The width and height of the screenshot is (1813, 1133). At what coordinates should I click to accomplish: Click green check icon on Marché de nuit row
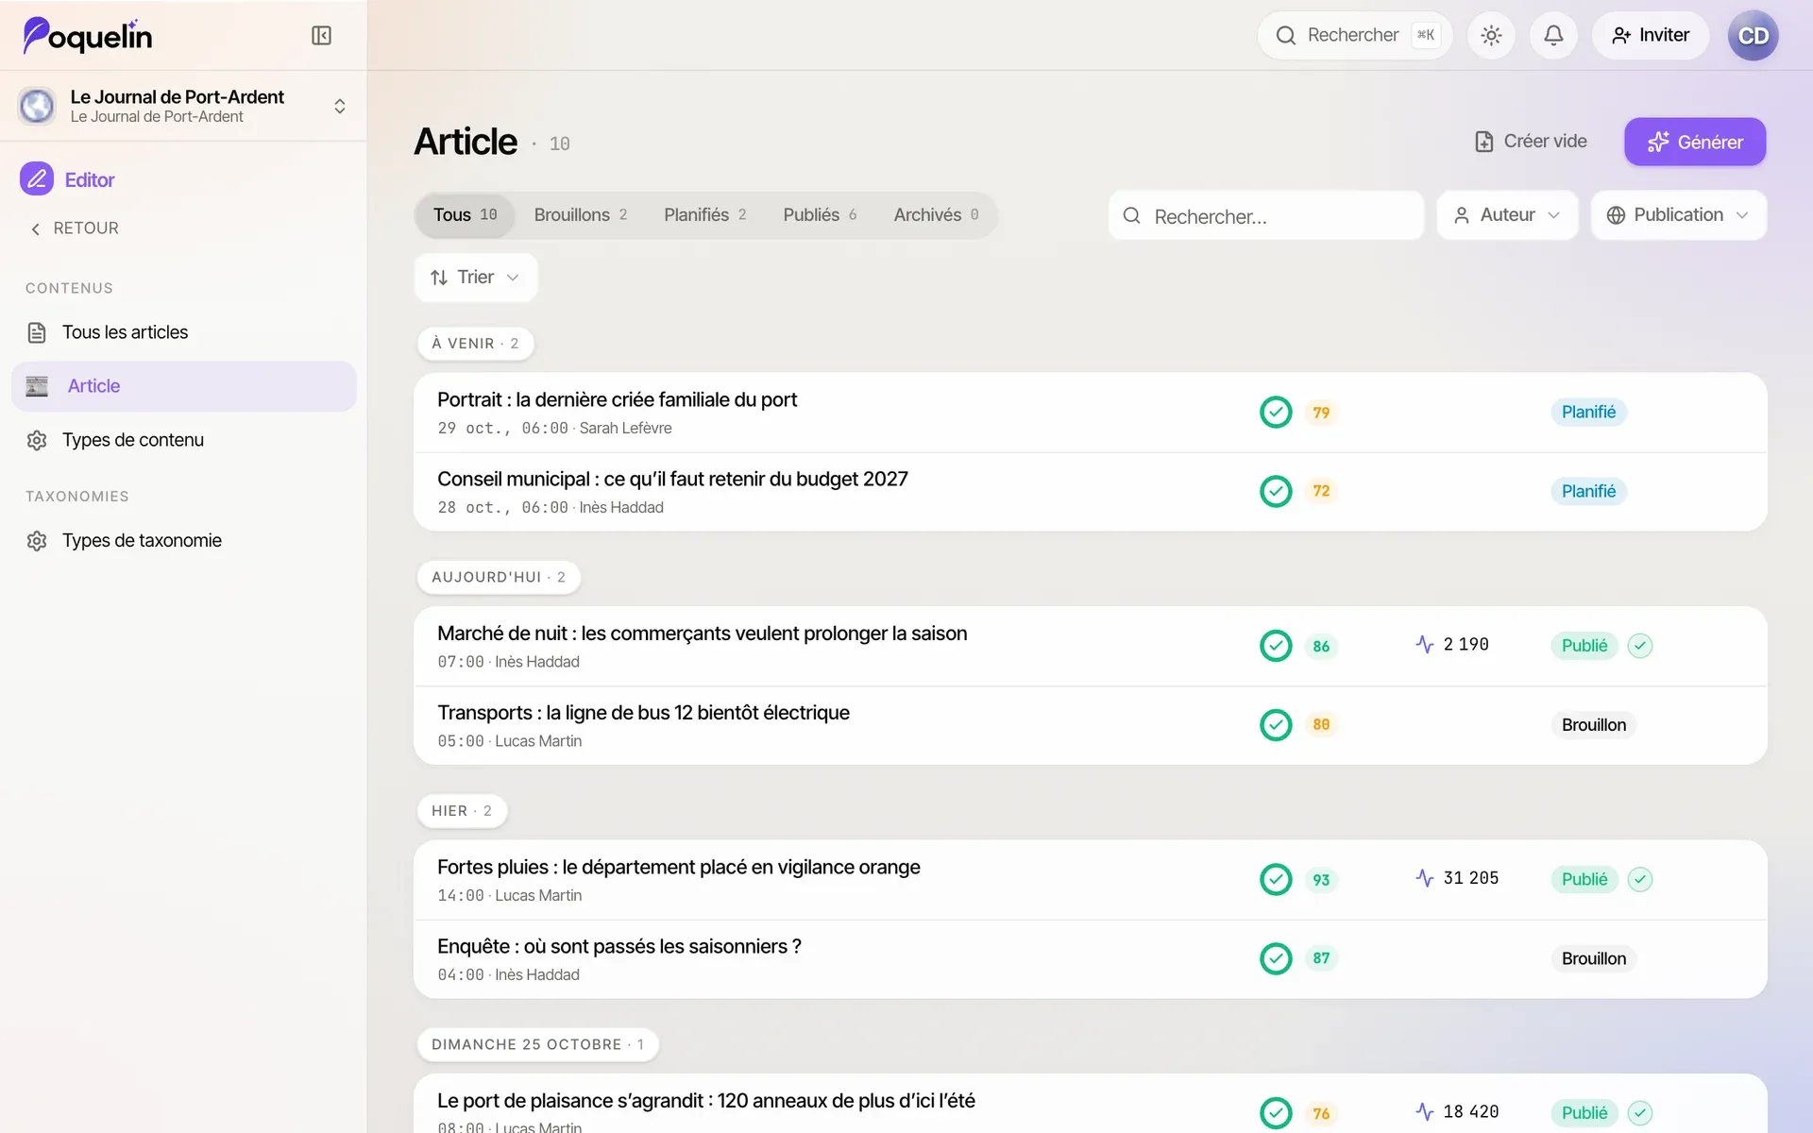pos(1276,646)
